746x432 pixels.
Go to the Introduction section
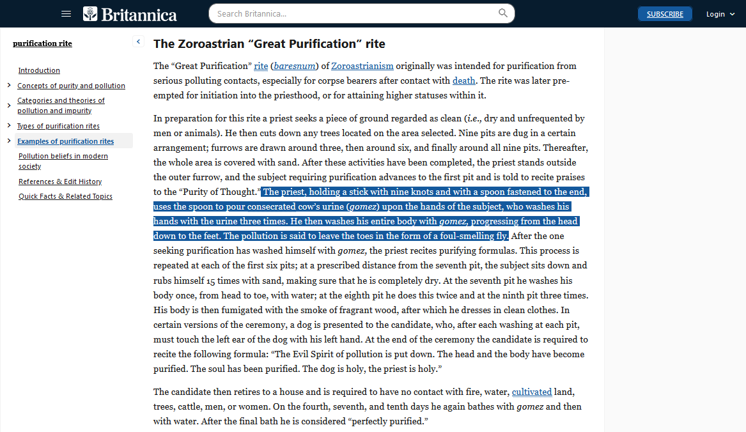tap(39, 70)
